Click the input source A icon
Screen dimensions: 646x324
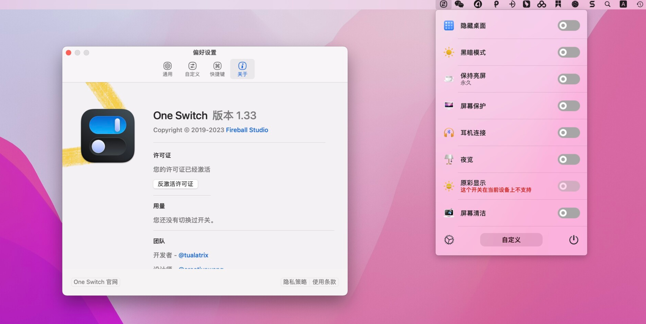click(623, 4)
